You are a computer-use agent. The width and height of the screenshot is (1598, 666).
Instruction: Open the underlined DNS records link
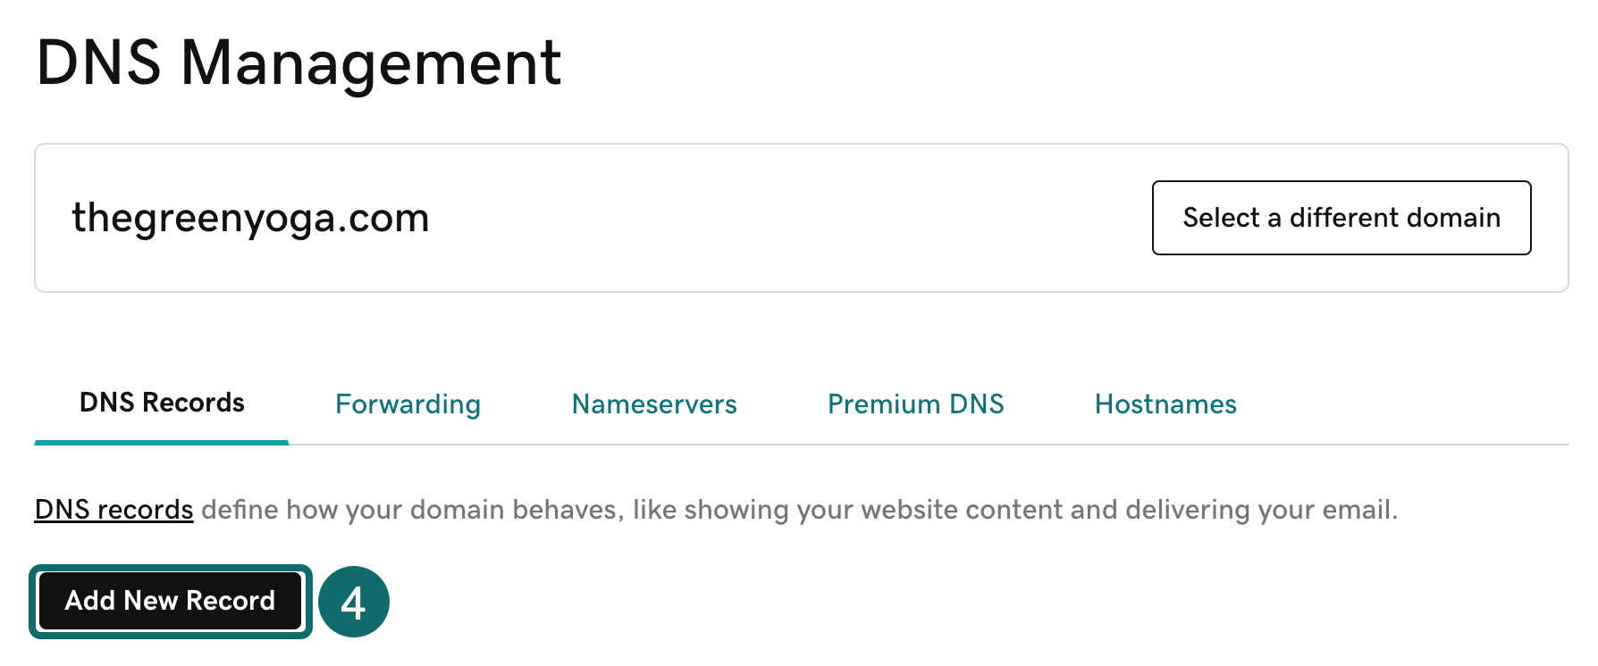pyautogui.click(x=114, y=510)
